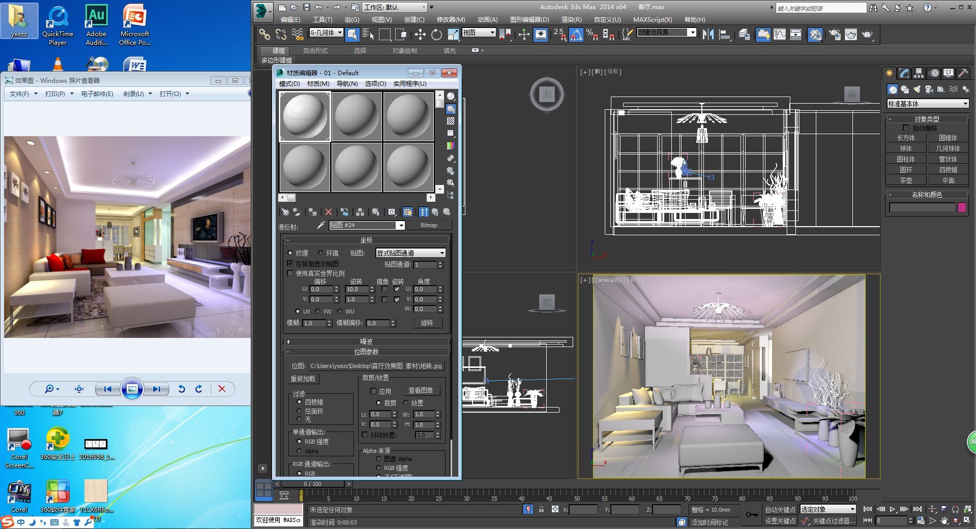The height and width of the screenshot is (529, 976).
Task: Toggle the Percent Snap tool
Action: 592,34
